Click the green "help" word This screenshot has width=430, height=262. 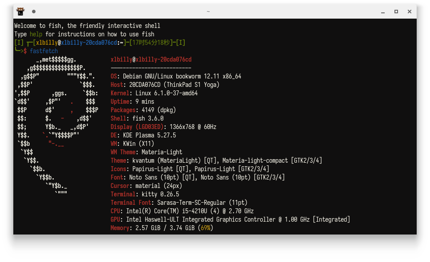coord(36,34)
